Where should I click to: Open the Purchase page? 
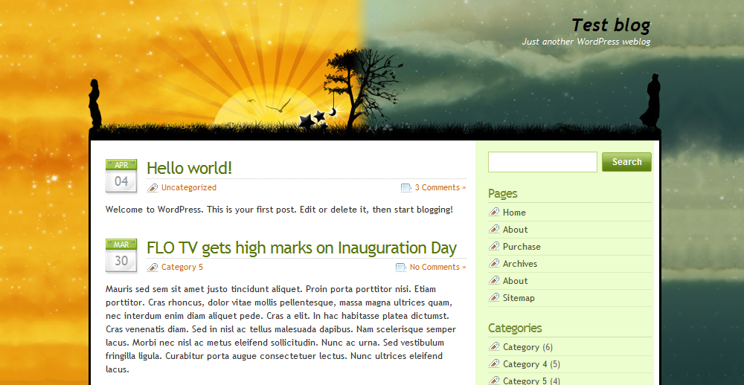(x=522, y=247)
